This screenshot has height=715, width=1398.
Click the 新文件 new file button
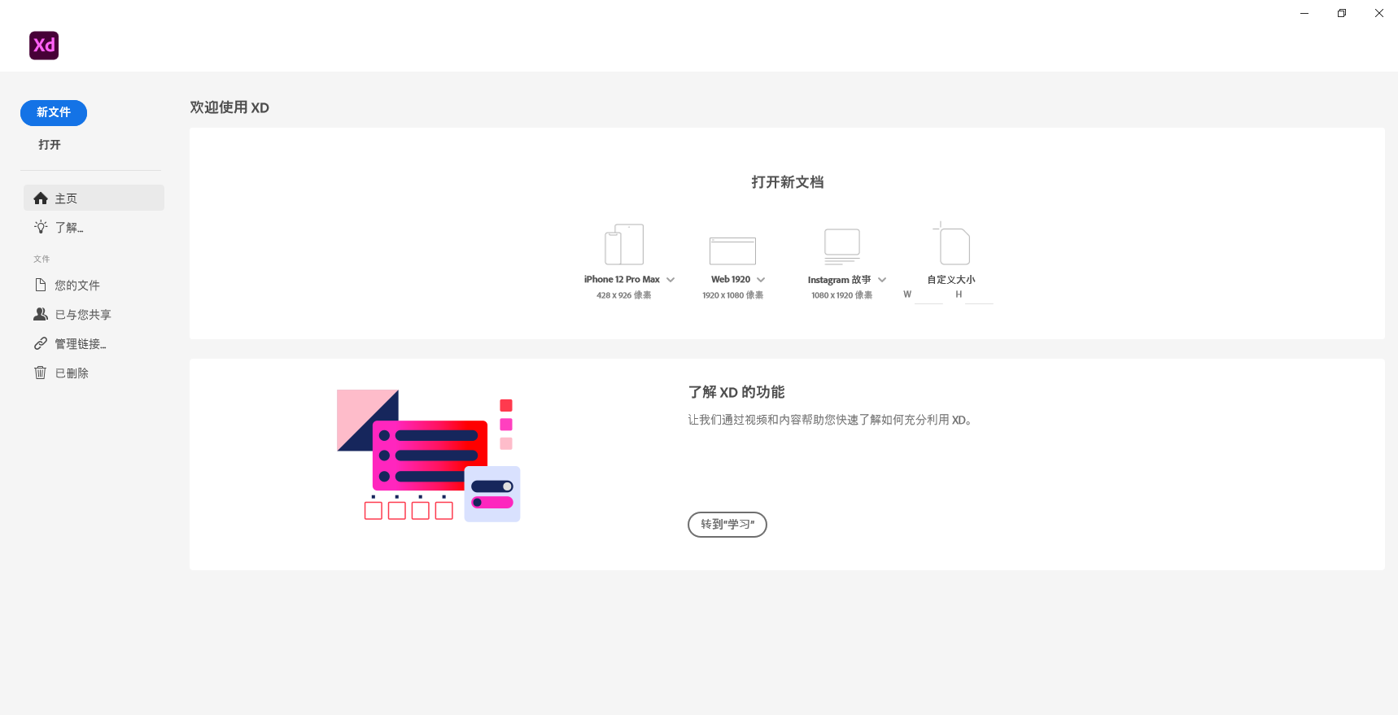pyautogui.click(x=54, y=112)
